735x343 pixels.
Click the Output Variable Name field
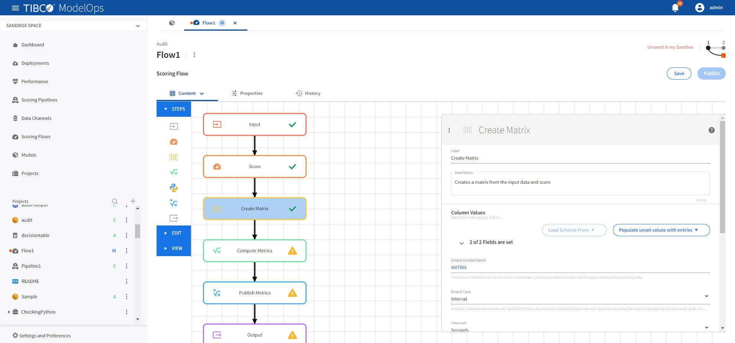pos(580,268)
